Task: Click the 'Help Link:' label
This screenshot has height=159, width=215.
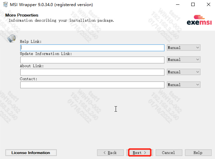Action: click(31, 42)
